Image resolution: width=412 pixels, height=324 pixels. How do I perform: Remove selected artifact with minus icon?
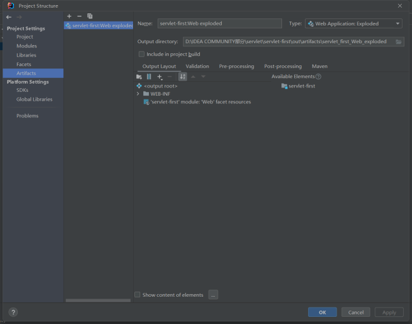(x=79, y=16)
